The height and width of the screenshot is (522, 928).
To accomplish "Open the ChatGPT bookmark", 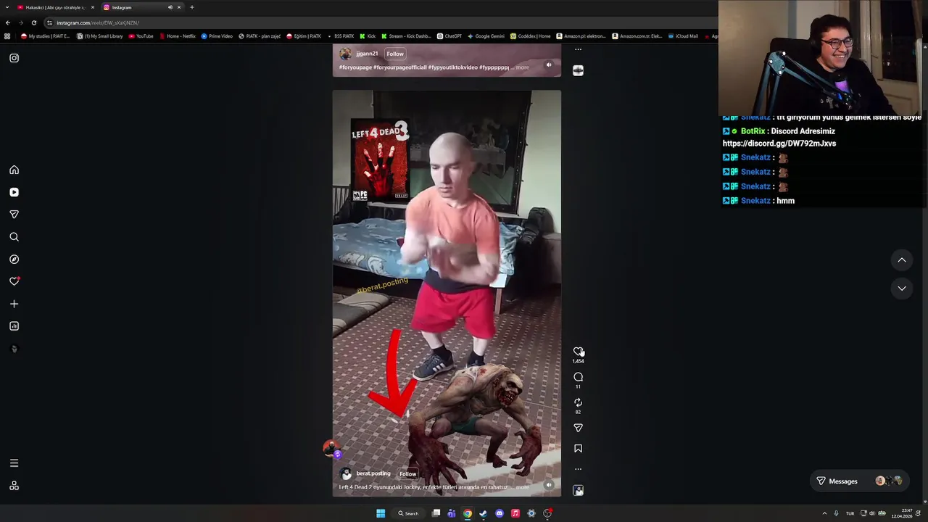I will tap(449, 36).
